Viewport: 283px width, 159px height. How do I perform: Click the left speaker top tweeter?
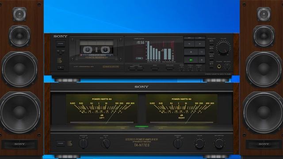pos(19,14)
